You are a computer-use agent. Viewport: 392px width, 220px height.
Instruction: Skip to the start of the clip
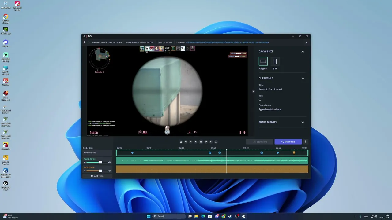pos(190,142)
